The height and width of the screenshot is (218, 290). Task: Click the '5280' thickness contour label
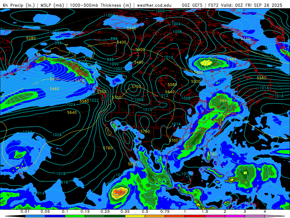[x=31, y=38]
